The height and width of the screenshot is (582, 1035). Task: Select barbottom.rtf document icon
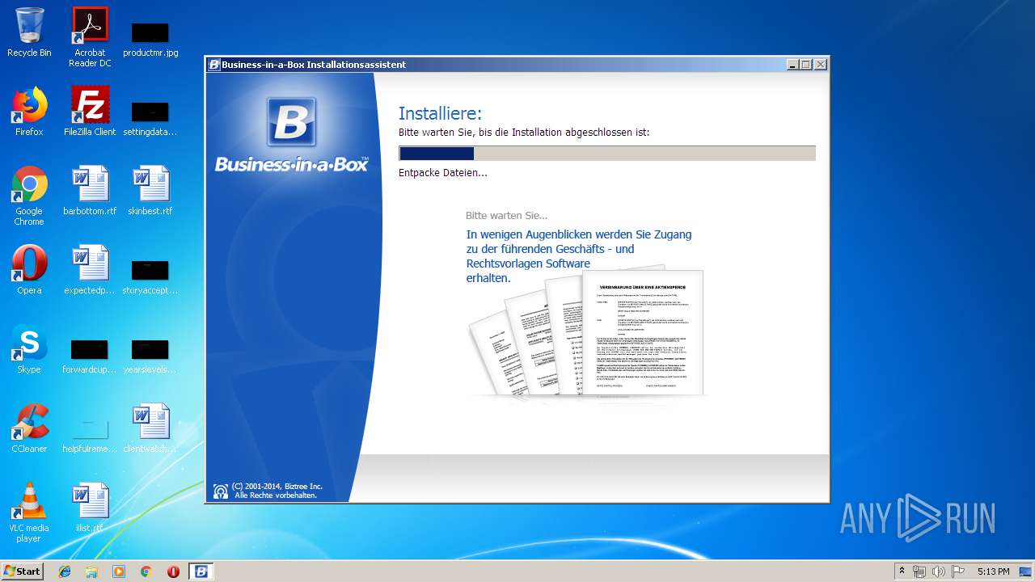pyautogui.click(x=90, y=191)
